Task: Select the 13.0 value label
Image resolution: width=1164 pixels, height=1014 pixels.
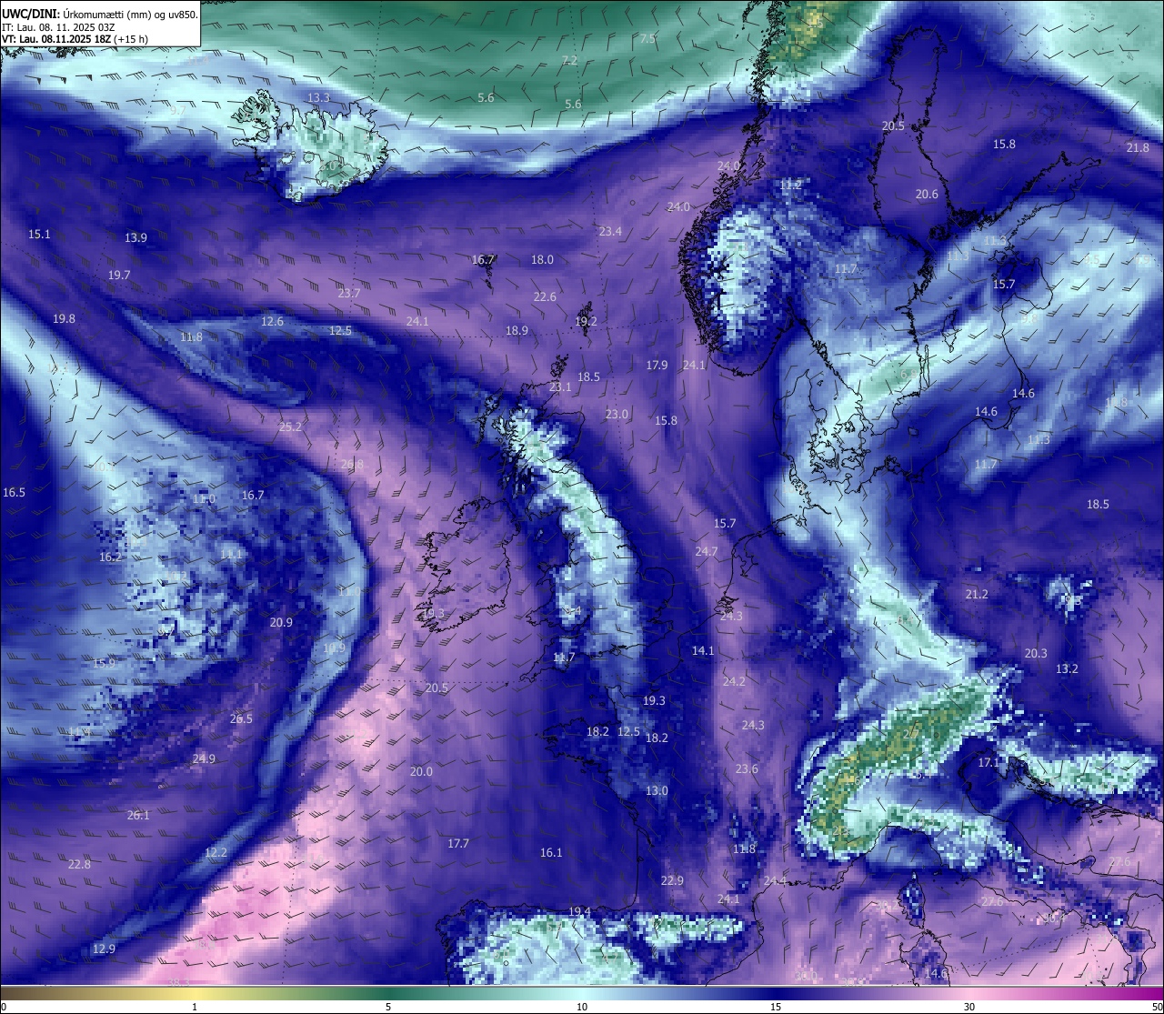Action: click(x=657, y=790)
